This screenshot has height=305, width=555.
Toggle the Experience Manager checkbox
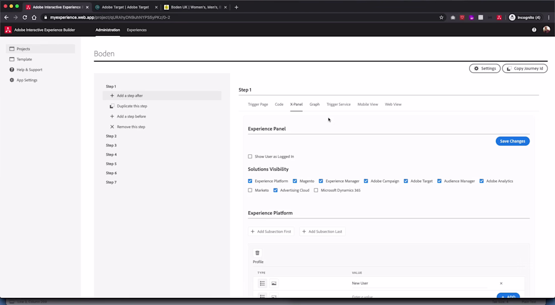(x=321, y=181)
